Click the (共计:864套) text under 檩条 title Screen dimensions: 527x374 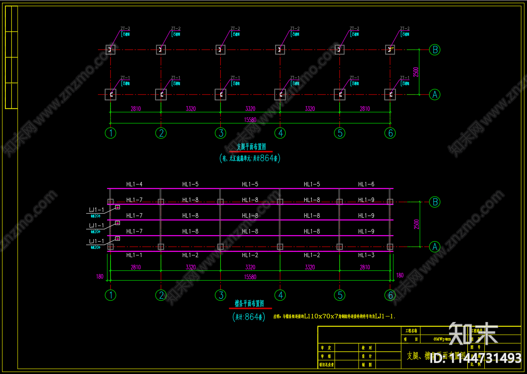(x=249, y=317)
